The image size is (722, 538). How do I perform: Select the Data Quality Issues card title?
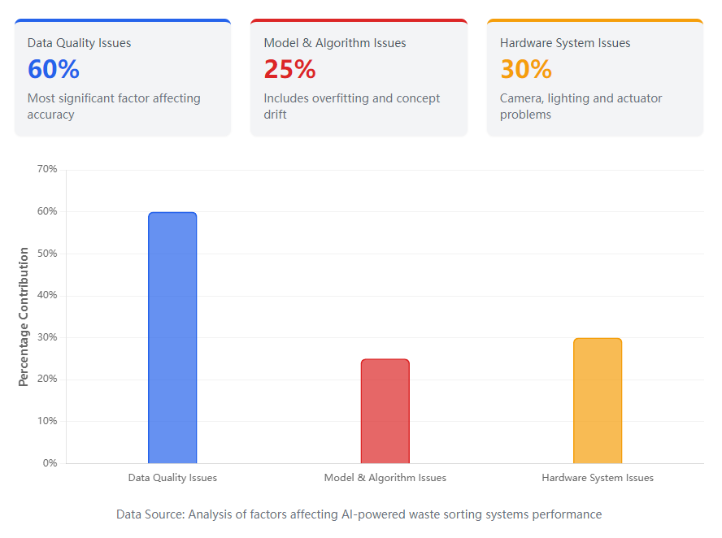pos(79,43)
